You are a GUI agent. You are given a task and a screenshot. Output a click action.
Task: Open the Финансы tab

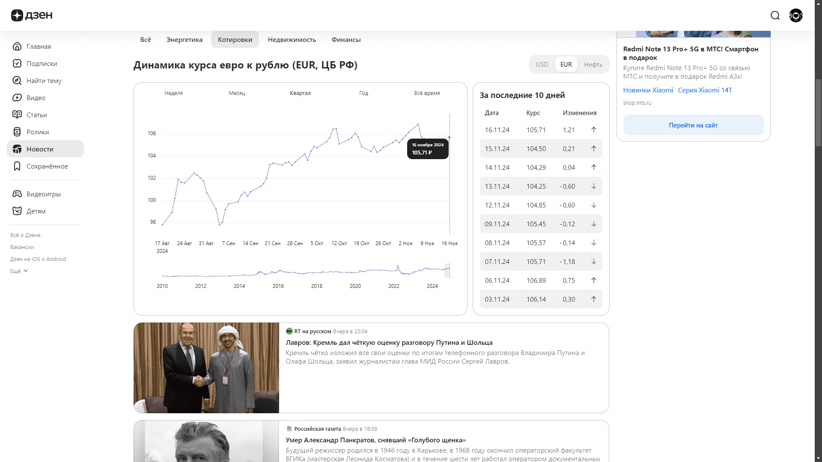[x=346, y=40]
